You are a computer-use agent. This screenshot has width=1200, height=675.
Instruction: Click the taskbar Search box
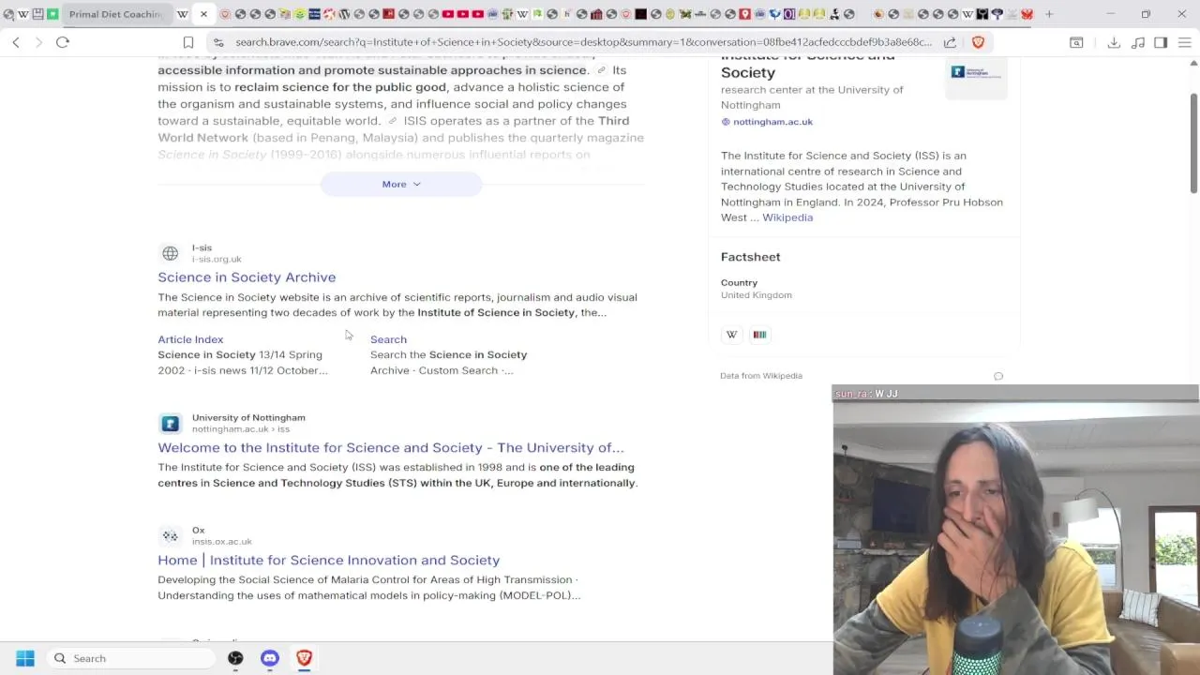[x=131, y=658]
